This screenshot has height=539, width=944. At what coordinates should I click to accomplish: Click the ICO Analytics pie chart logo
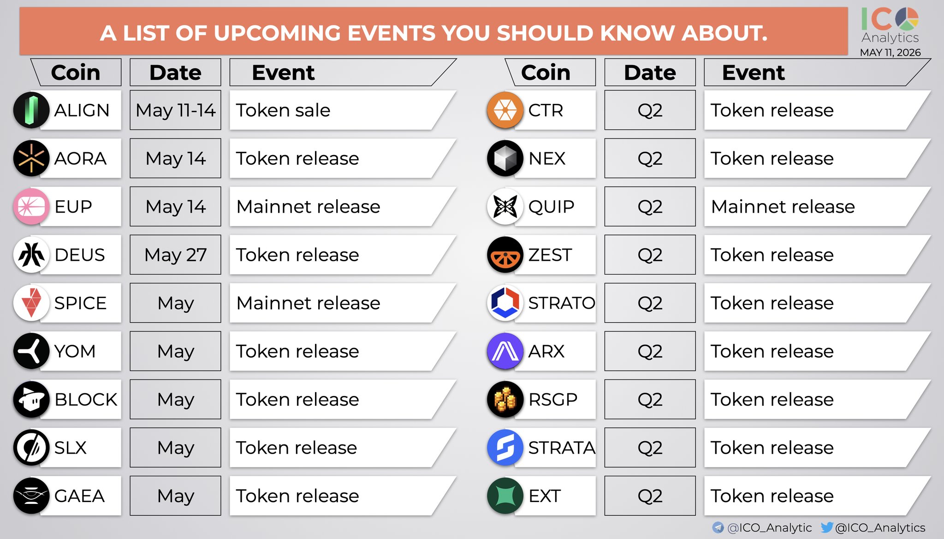click(907, 18)
